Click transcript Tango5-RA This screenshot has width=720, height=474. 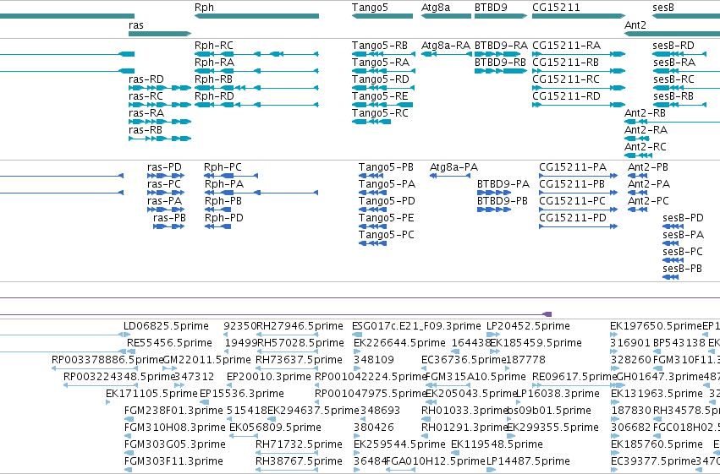(383, 71)
